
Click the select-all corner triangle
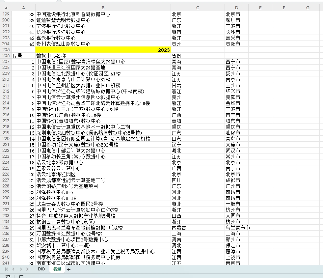click(x=6, y=8)
